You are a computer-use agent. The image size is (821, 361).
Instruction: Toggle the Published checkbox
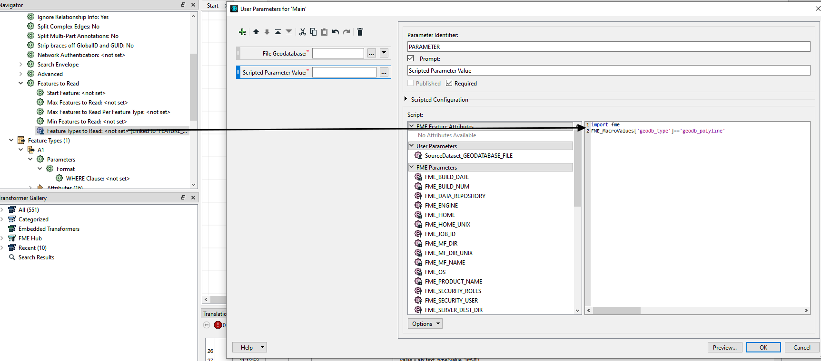411,83
